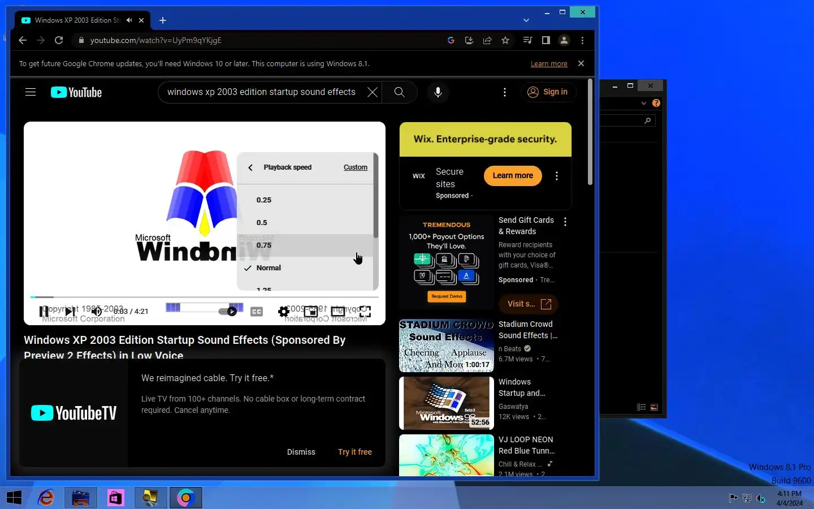
Task: Dismiss the Chrome update notification bar
Action: (581, 63)
